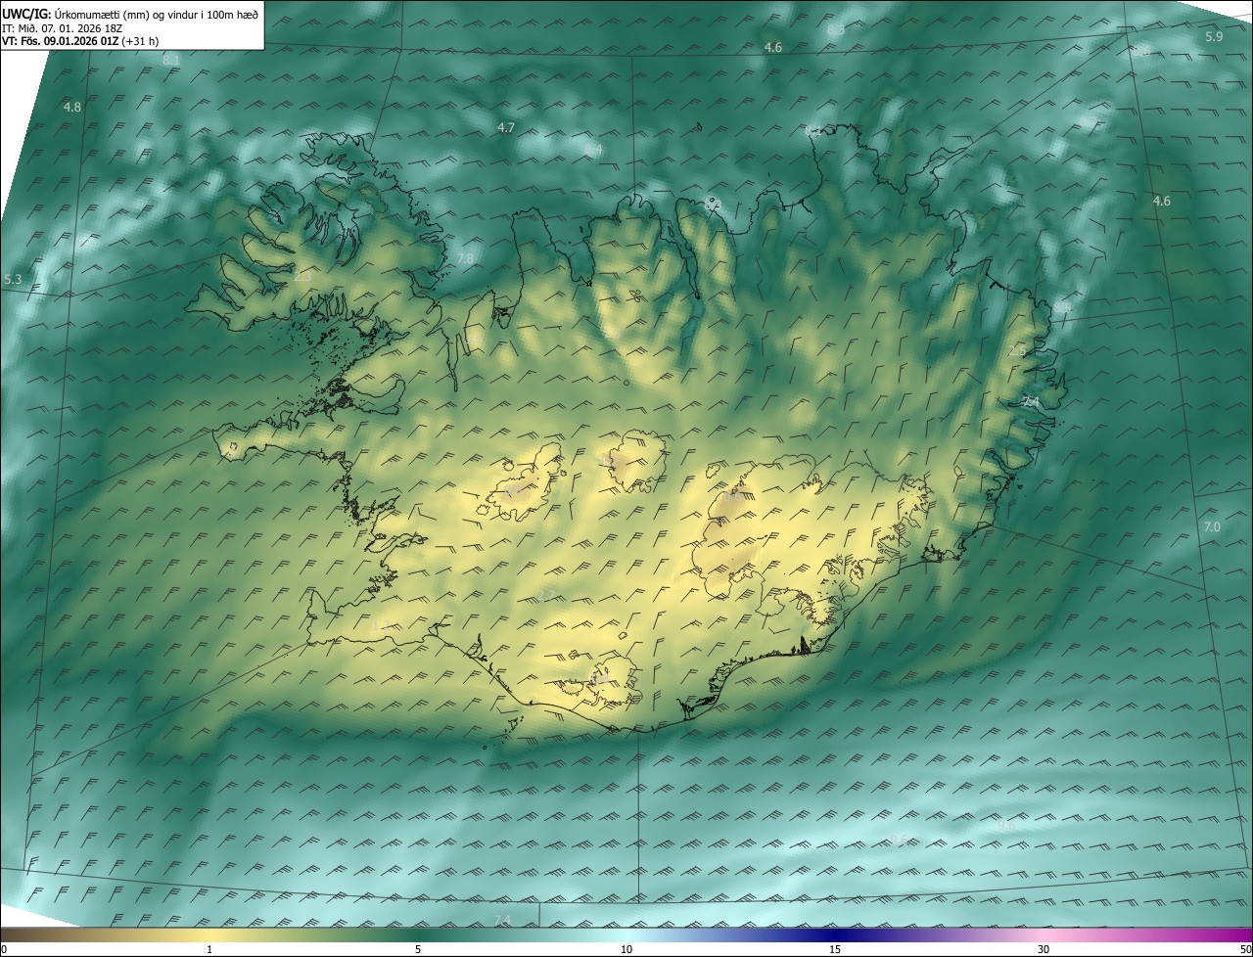Click the color scale tick label '5'
Image resolution: width=1253 pixels, height=957 pixels.
pyautogui.click(x=418, y=949)
